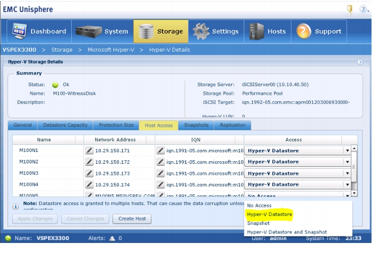The height and width of the screenshot is (255, 372).
Task: Click the note information icon
Action: pyautogui.click(x=16, y=206)
